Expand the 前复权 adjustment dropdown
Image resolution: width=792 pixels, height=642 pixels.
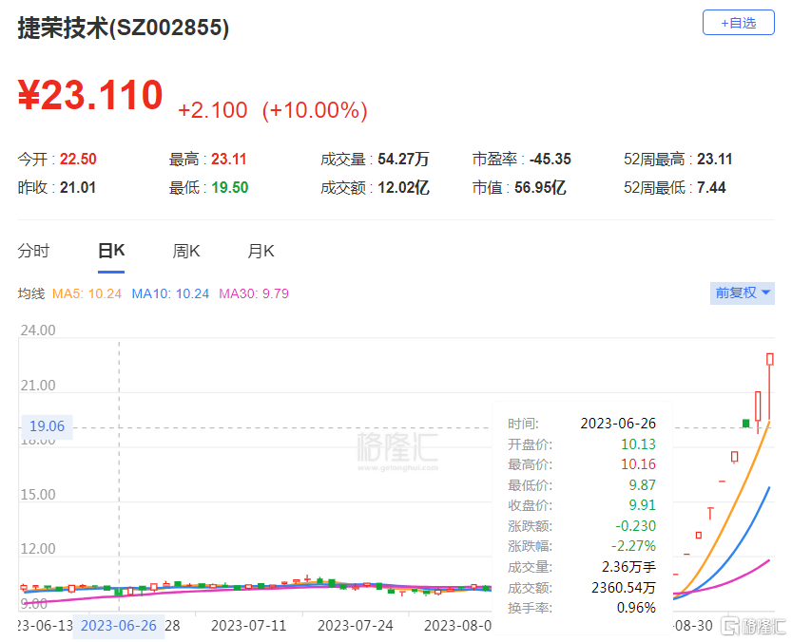coord(742,293)
